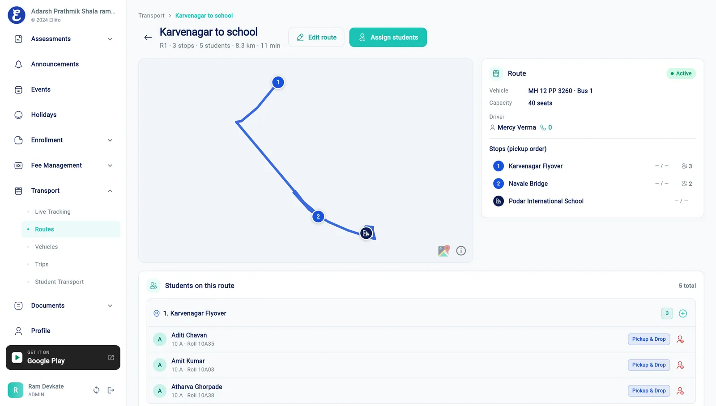Go back using the left arrow
Viewport: 716px width, 406px height.
(x=148, y=38)
